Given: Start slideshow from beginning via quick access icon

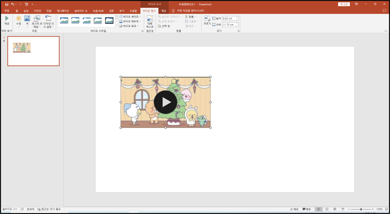Looking at the screenshot, I should pos(26,4).
